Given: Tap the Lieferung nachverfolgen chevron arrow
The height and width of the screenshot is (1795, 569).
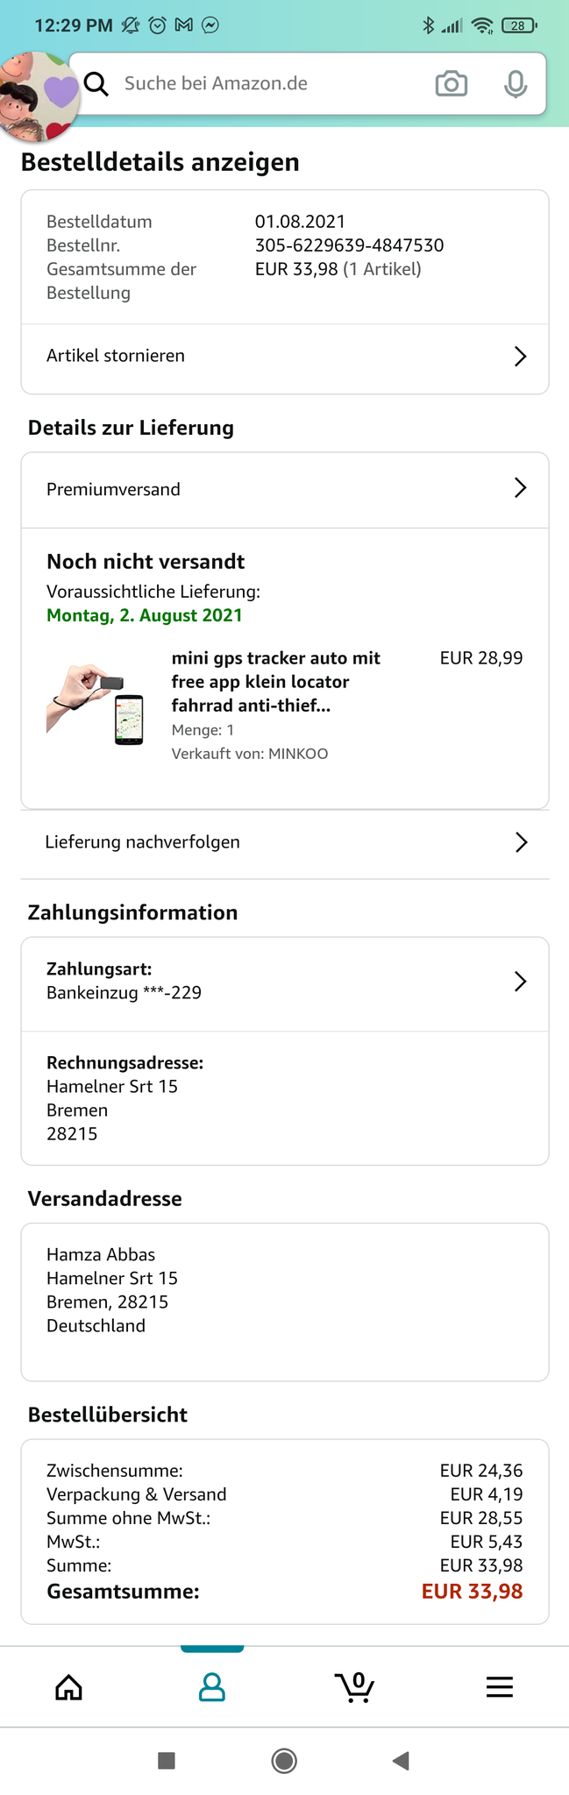Looking at the screenshot, I should 521,842.
